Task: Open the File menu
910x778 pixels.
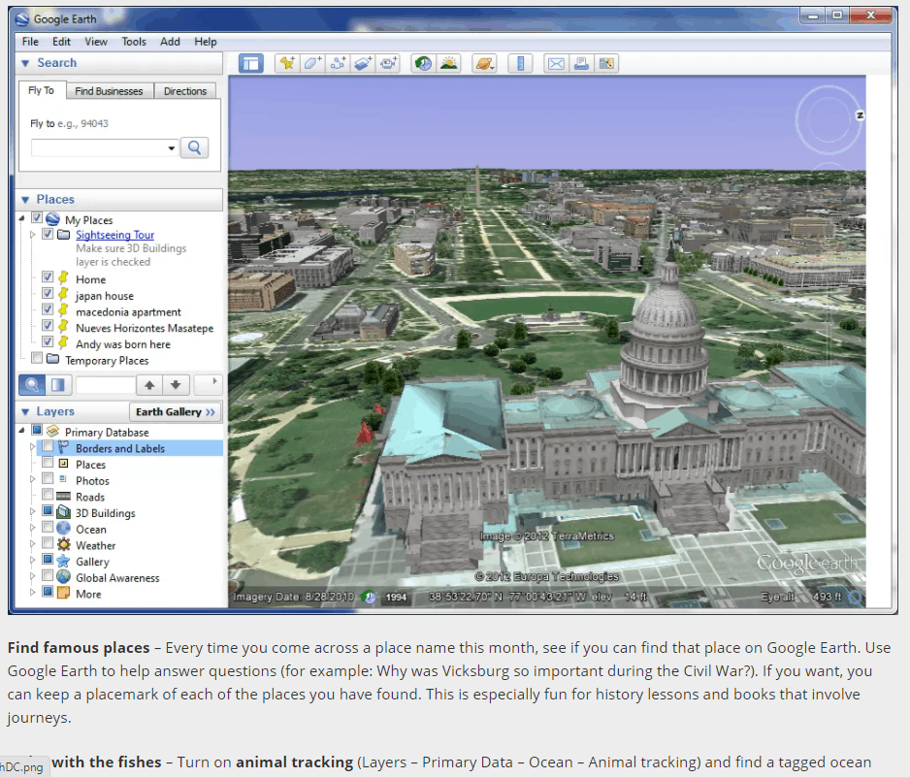Action: [30, 42]
